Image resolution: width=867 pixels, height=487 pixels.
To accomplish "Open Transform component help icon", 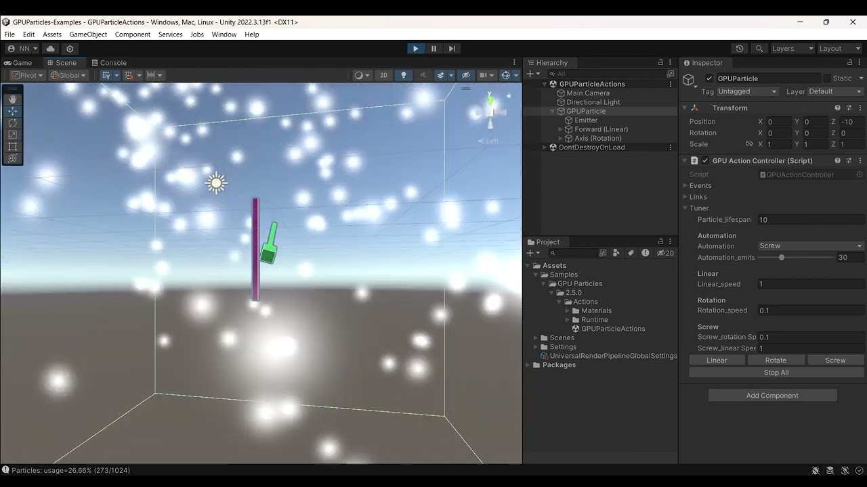I will (838, 108).
